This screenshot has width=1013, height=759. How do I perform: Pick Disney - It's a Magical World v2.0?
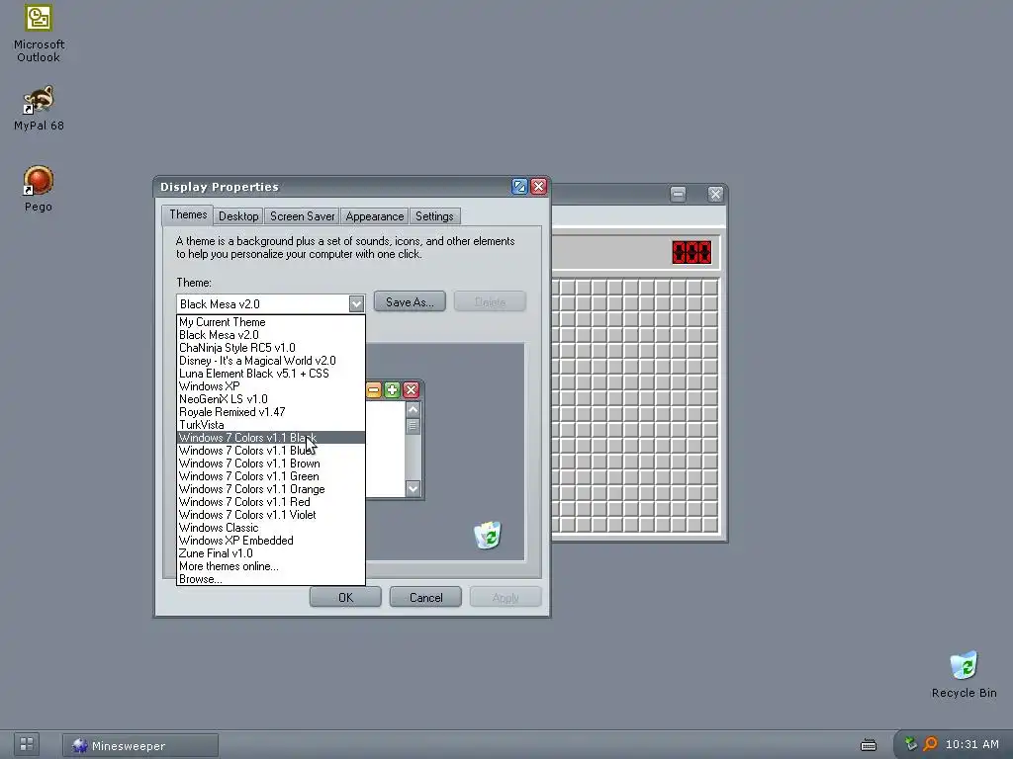(x=271, y=360)
